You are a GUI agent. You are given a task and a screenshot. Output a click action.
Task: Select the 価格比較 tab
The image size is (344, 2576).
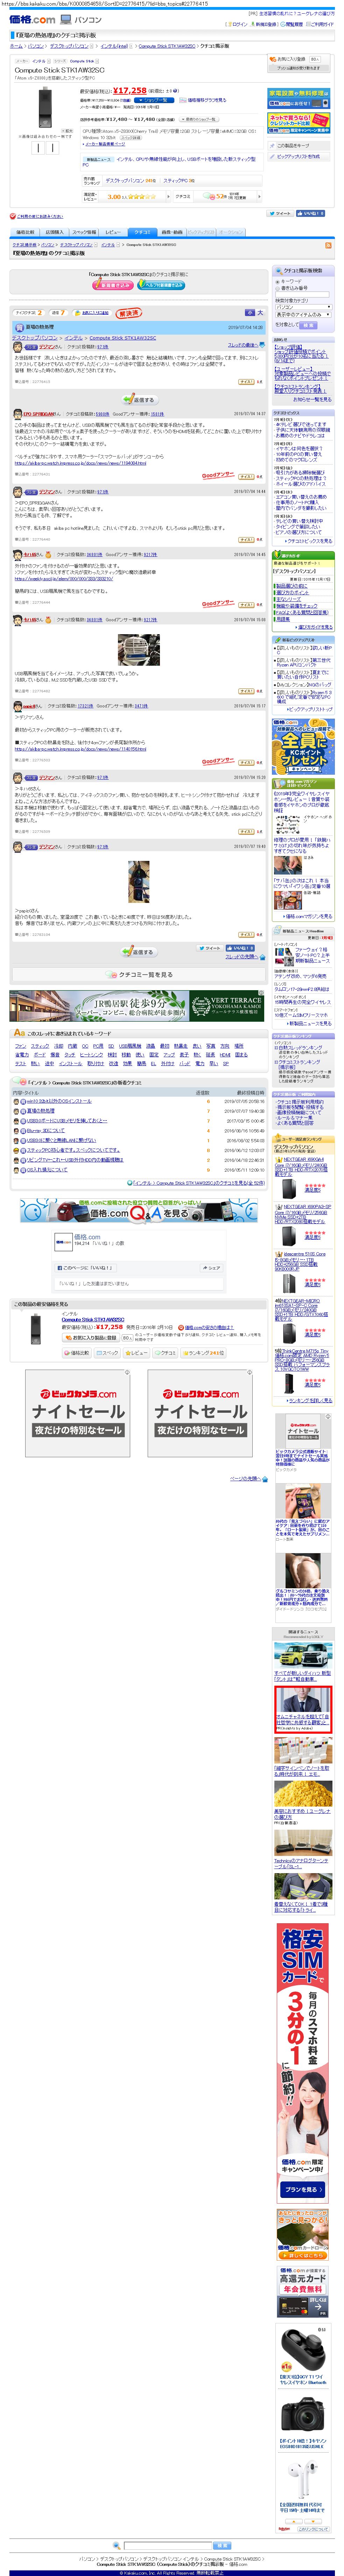(25, 232)
